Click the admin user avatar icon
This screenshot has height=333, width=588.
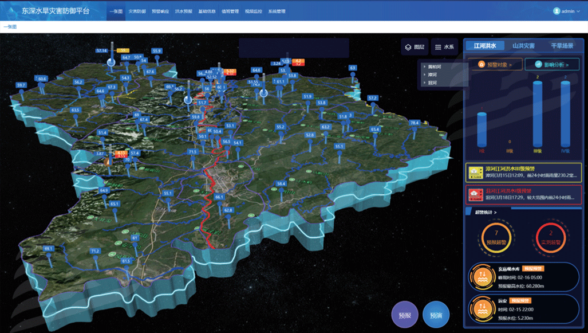pyautogui.click(x=556, y=11)
